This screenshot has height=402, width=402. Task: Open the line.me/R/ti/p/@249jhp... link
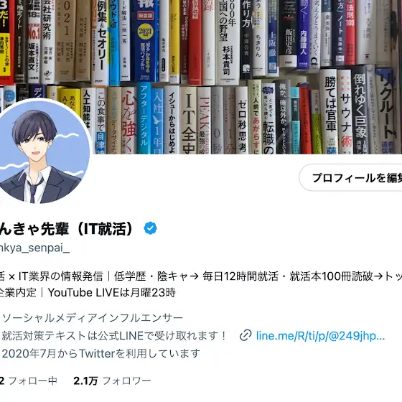click(x=320, y=336)
